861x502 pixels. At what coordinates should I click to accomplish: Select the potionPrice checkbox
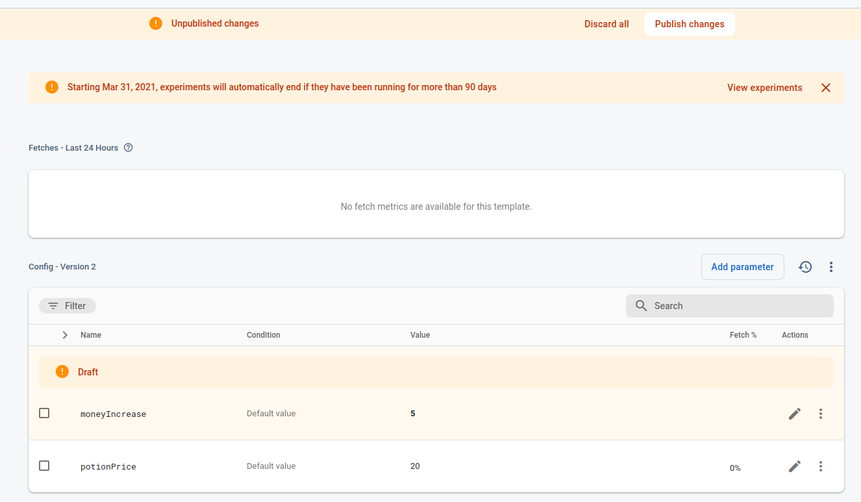point(44,466)
